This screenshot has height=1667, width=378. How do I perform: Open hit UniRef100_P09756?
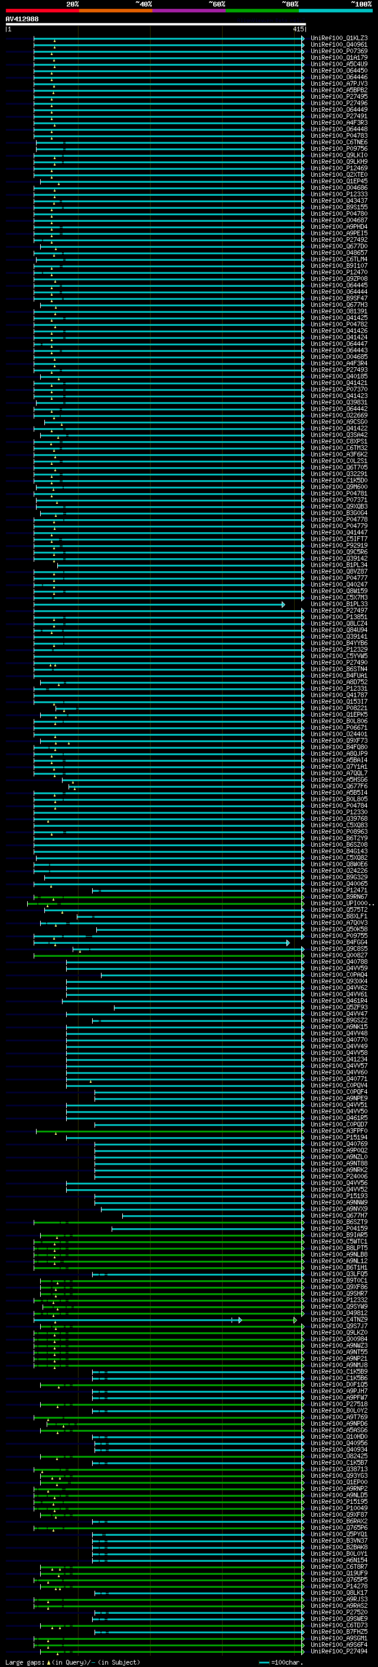tap(339, 149)
